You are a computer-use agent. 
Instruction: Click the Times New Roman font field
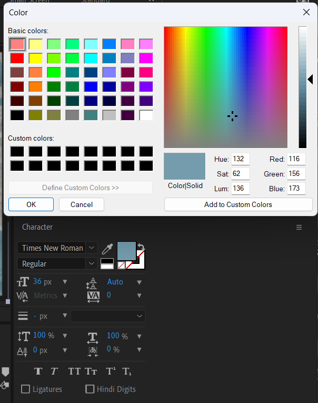pyautogui.click(x=52, y=248)
